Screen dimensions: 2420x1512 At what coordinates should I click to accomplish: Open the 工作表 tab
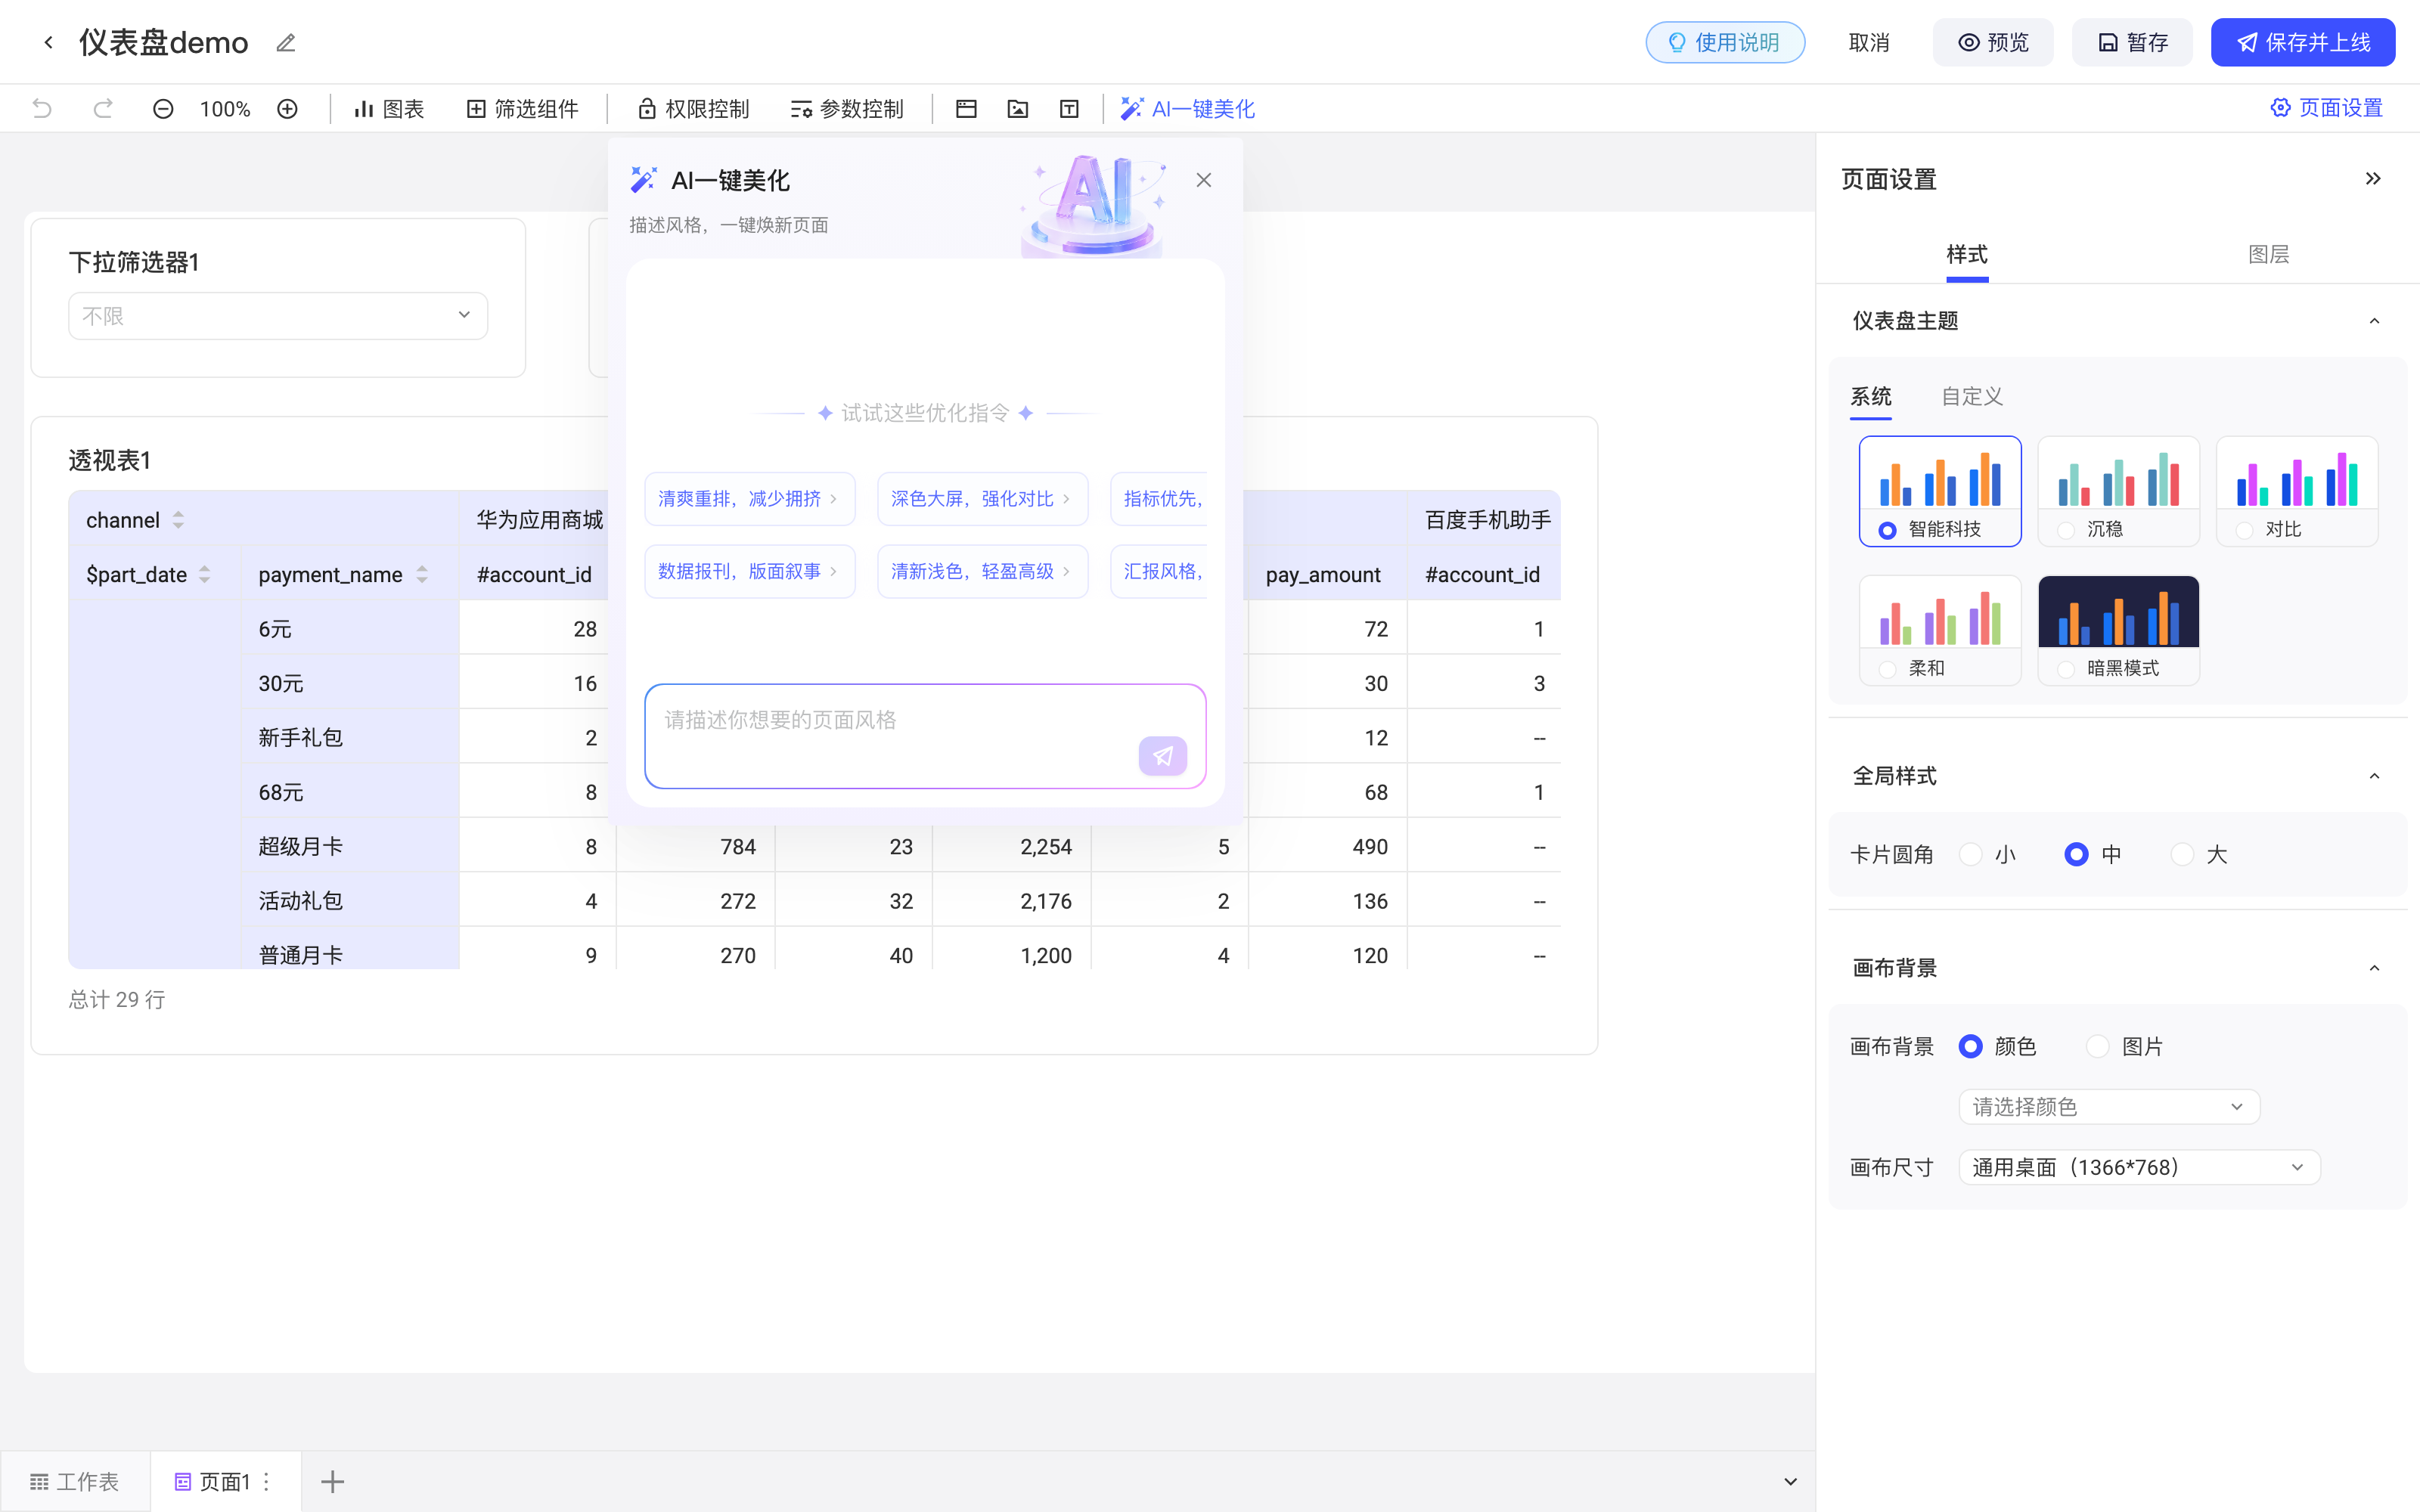click(75, 1481)
